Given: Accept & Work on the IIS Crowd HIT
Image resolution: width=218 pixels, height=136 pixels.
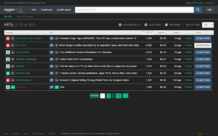Looking at the screenshot, I should [203, 45].
